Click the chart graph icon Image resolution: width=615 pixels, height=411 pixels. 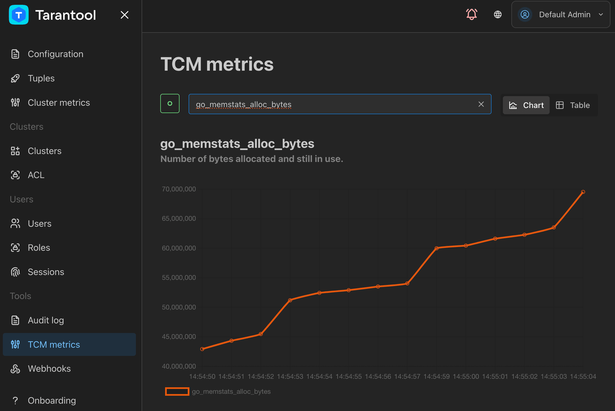[513, 105]
